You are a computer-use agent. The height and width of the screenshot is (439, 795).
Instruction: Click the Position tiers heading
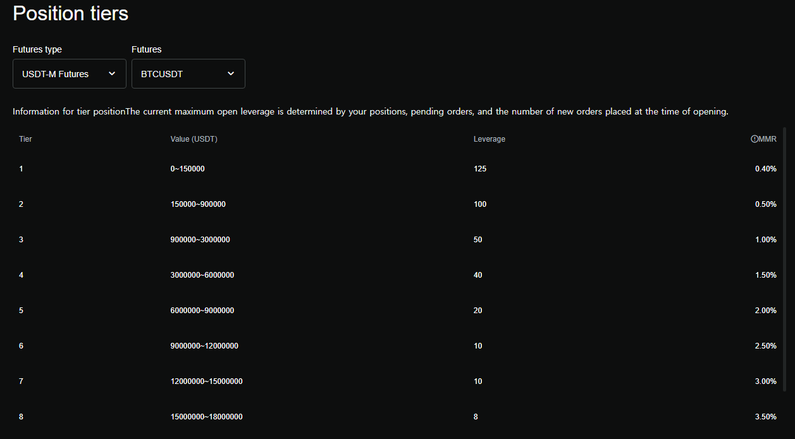[70, 13]
